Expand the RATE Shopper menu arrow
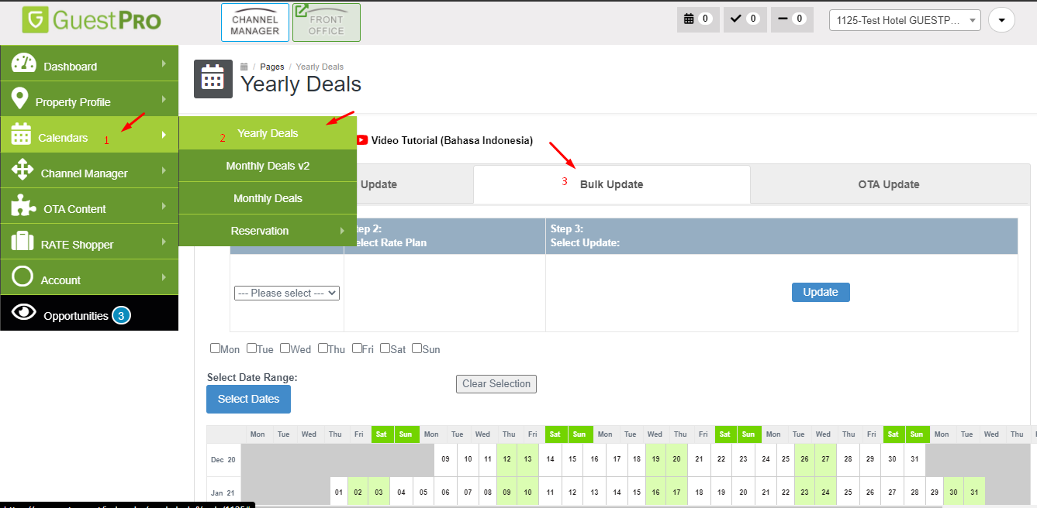Screen dimensions: 1037x508 164,242
